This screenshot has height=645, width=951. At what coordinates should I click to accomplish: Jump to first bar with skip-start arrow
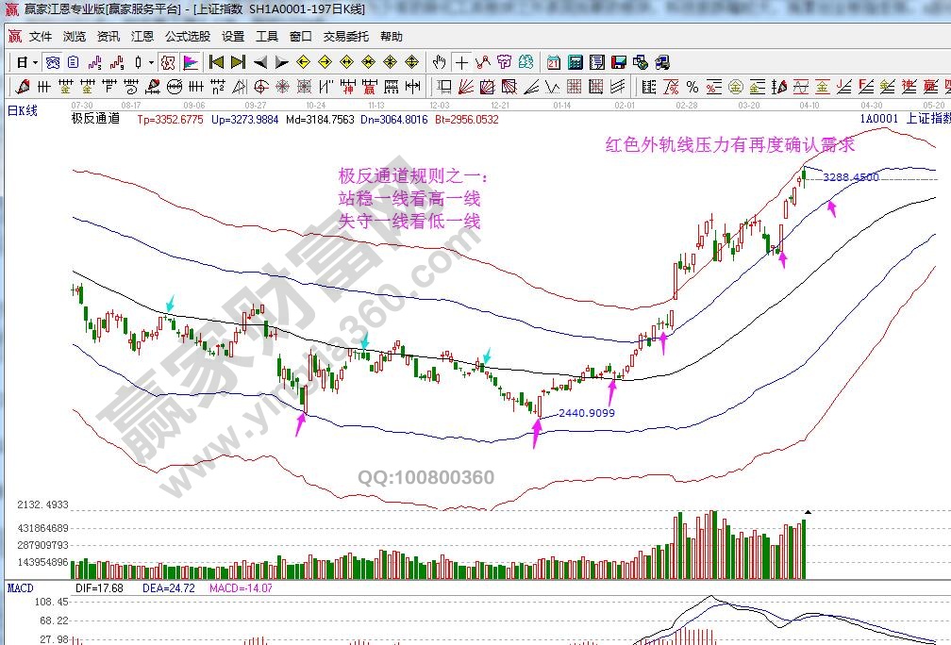216,62
